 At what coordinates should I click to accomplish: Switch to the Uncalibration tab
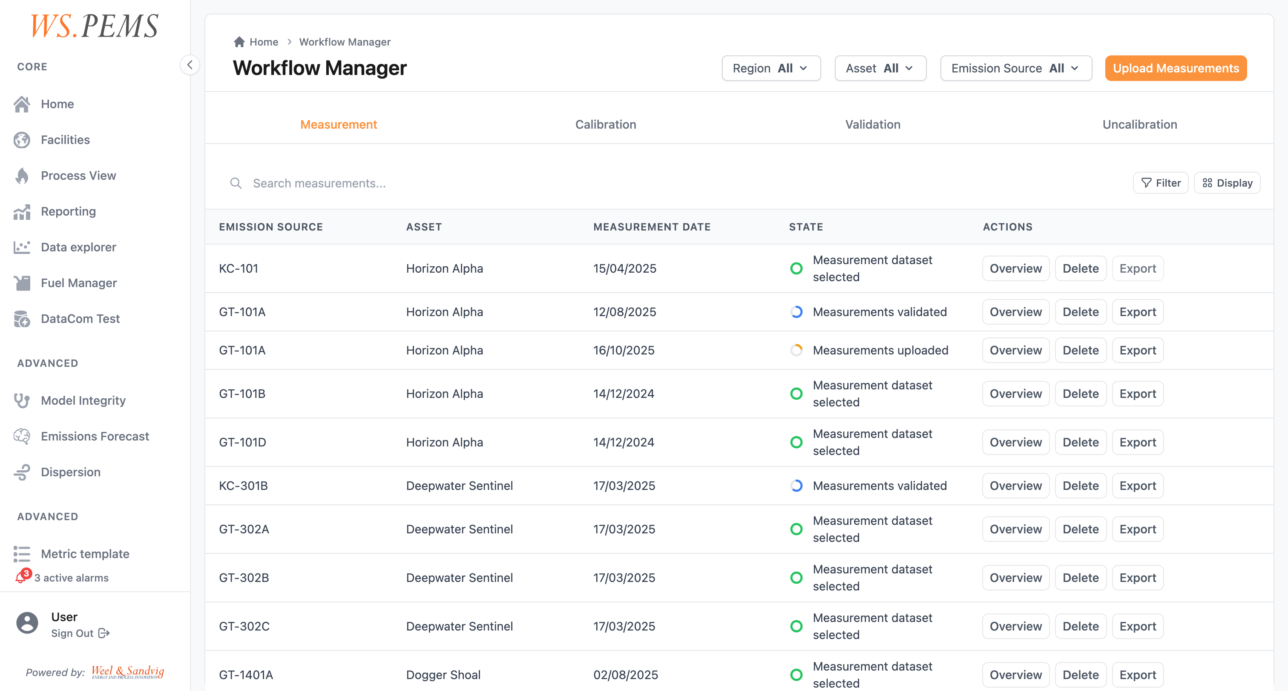1139,124
